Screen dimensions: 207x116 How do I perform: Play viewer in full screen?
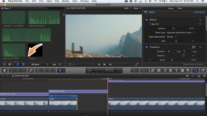pos(136,64)
